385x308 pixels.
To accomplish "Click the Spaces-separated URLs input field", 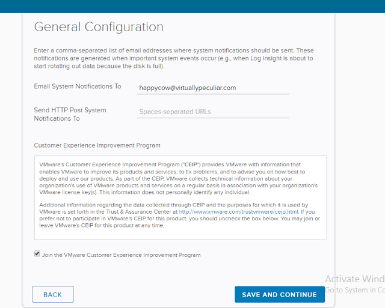I will coord(212,112).
